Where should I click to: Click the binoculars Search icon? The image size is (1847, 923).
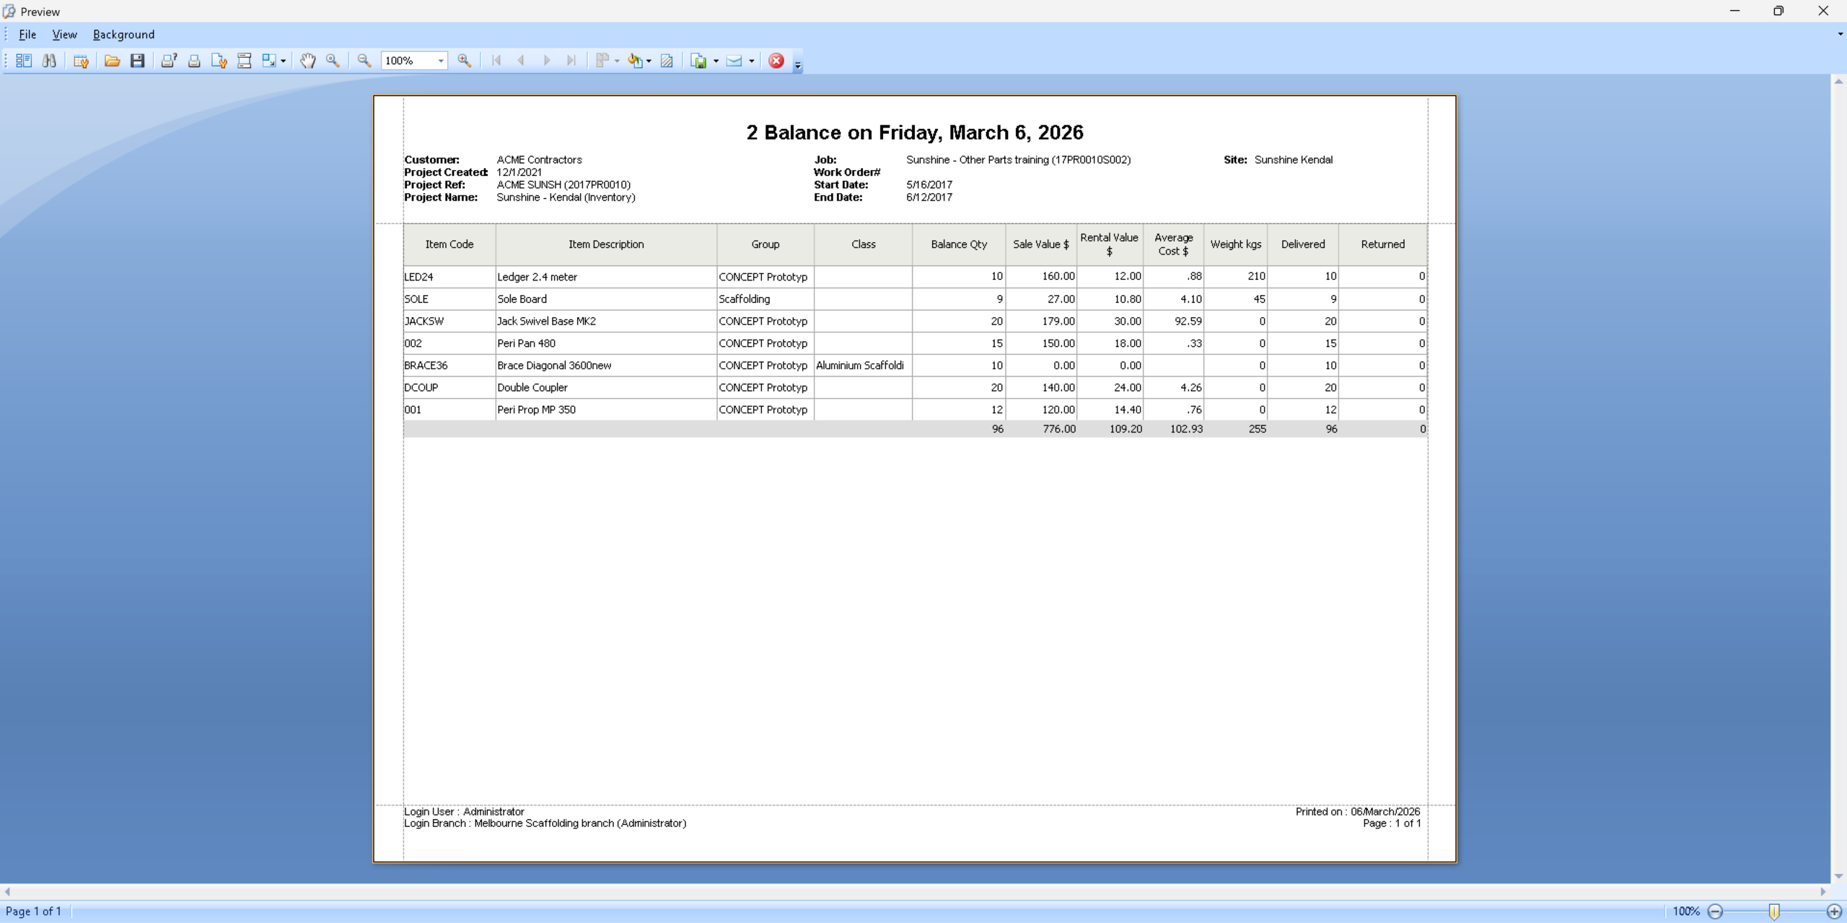pos(49,61)
